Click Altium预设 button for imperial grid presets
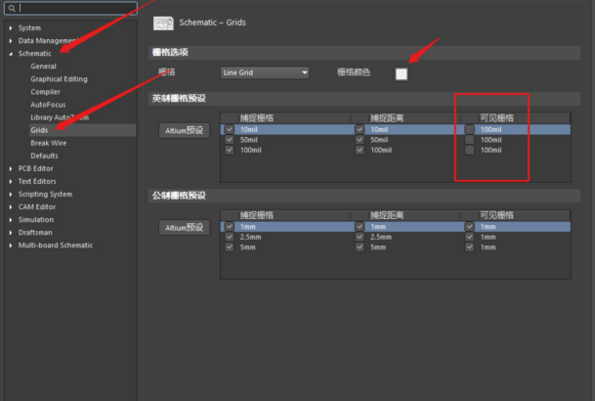 184,130
